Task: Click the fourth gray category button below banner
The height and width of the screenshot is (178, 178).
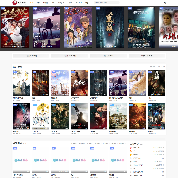Action: click(147, 56)
